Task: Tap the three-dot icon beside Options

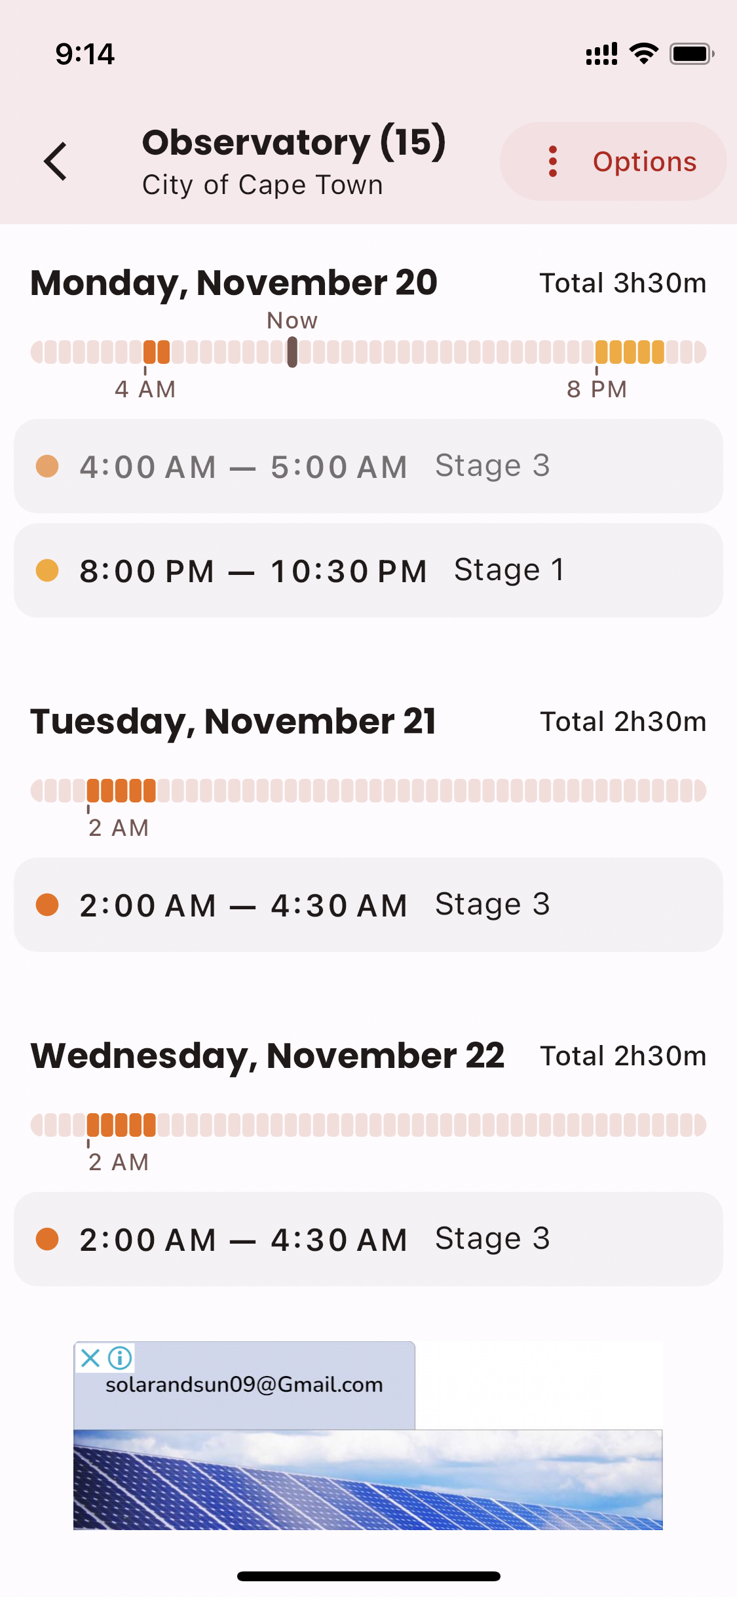Action: [553, 161]
